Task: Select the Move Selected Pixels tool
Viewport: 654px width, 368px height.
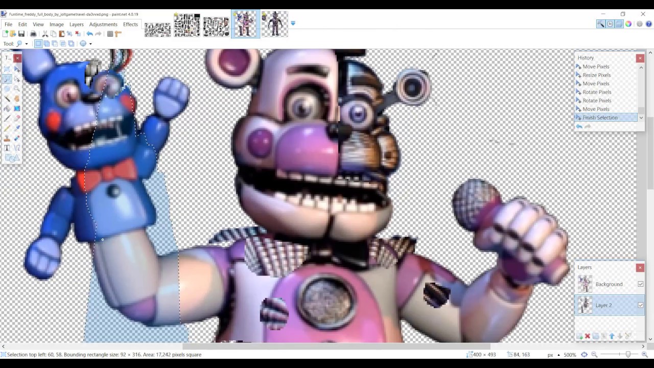Action: click(17, 69)
